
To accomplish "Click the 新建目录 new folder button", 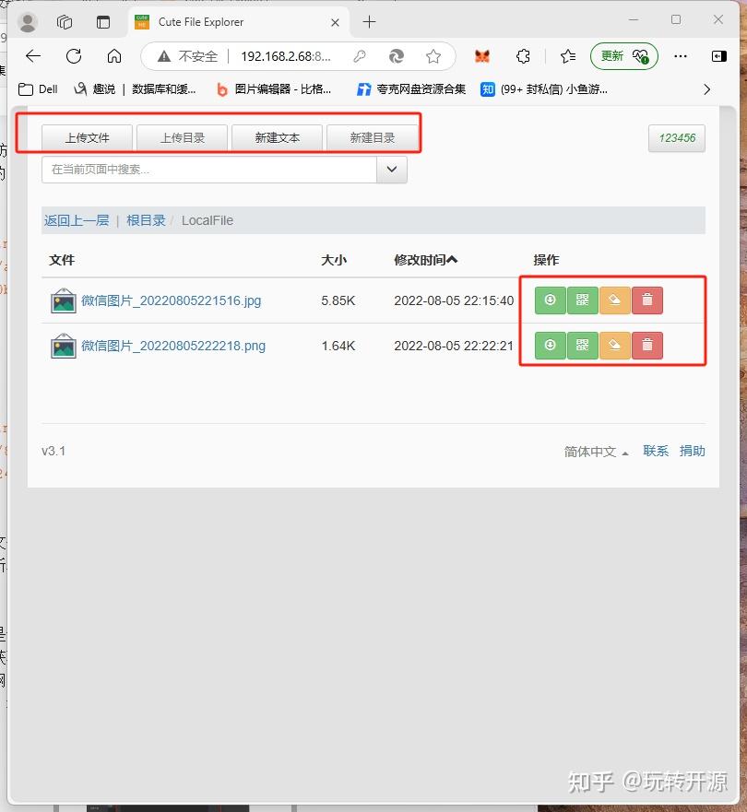I will point(373,136).
